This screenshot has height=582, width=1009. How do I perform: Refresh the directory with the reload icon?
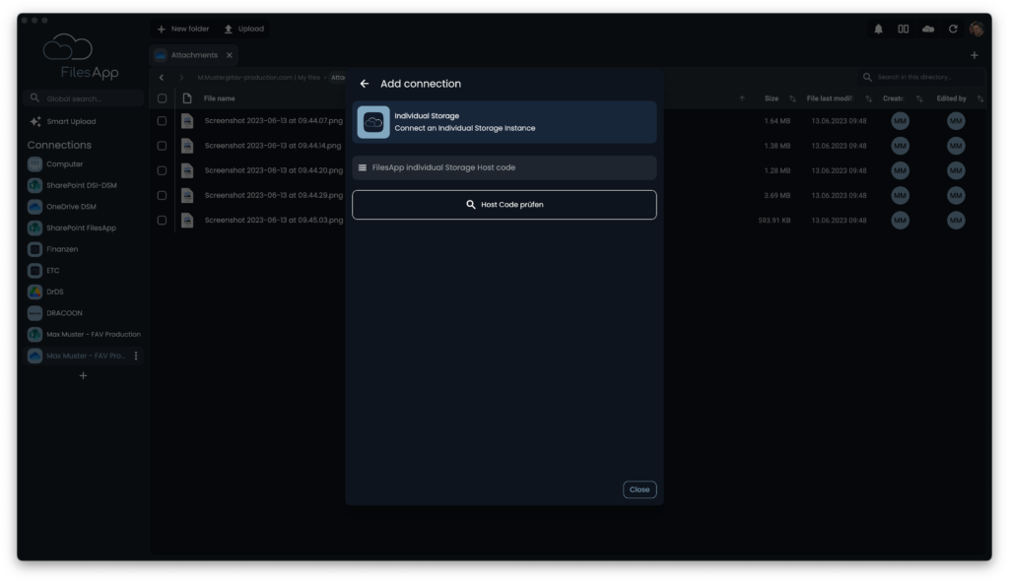coord(953,29)
